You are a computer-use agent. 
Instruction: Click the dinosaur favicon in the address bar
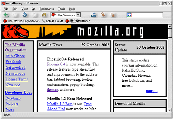point(53,15)
